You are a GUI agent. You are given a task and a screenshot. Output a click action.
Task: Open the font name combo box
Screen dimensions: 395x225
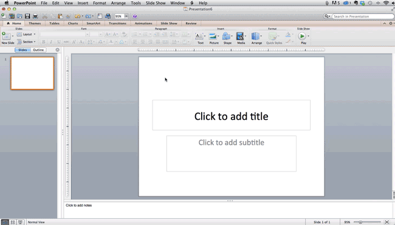click(x=64, y=34)
